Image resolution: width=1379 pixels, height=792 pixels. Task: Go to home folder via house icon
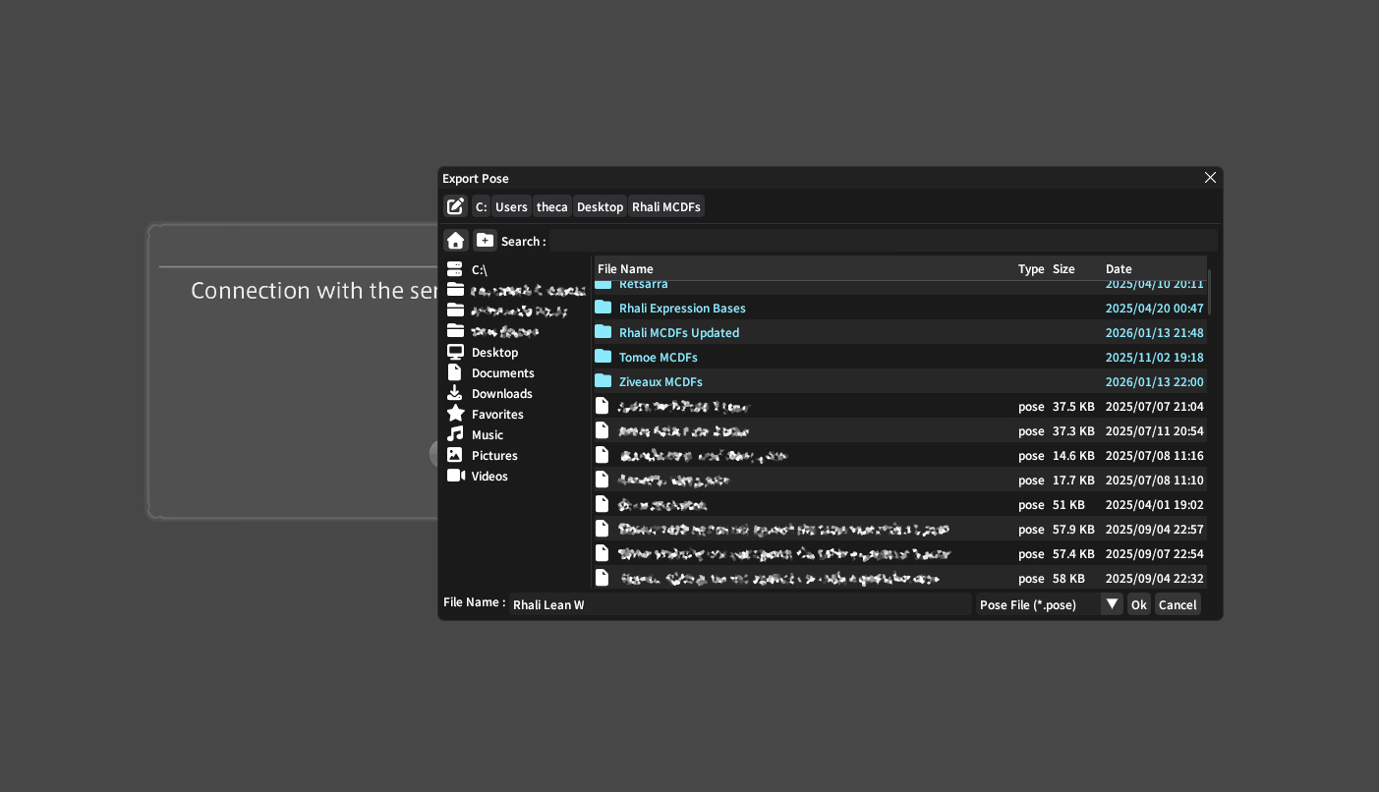[455, 241]
